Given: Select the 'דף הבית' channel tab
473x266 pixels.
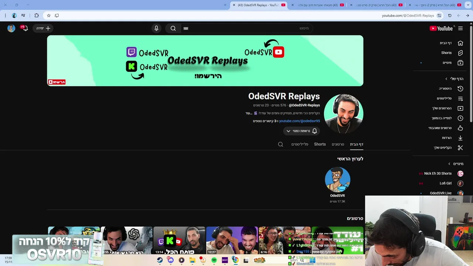Looking at the screenshot, I should (357, 144).
